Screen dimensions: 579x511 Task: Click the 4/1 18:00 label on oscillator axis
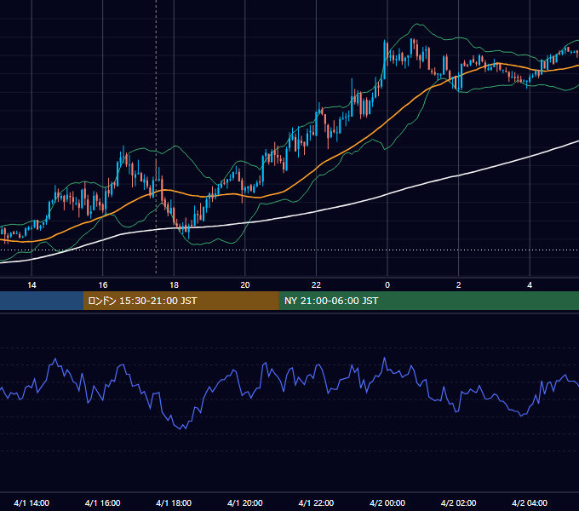[174, 502]
